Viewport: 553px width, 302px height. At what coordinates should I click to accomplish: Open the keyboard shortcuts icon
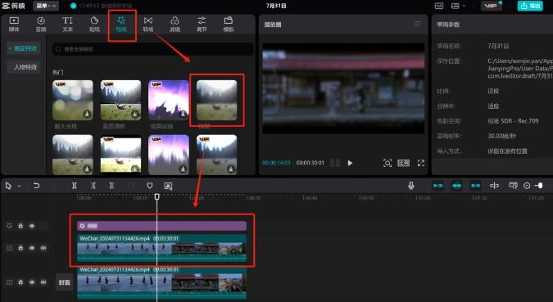pyautogui.click(x=439, y=6)
